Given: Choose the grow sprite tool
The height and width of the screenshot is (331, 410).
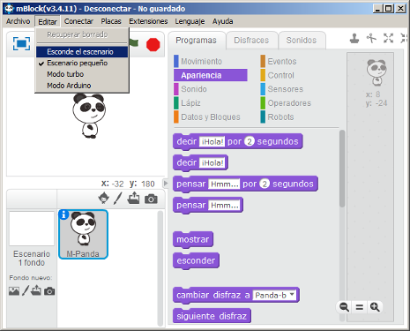Looking at the screenshot, I should click(x=388, y=38).
